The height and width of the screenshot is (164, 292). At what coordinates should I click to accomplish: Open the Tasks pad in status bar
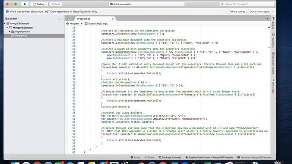pos(149,157)
